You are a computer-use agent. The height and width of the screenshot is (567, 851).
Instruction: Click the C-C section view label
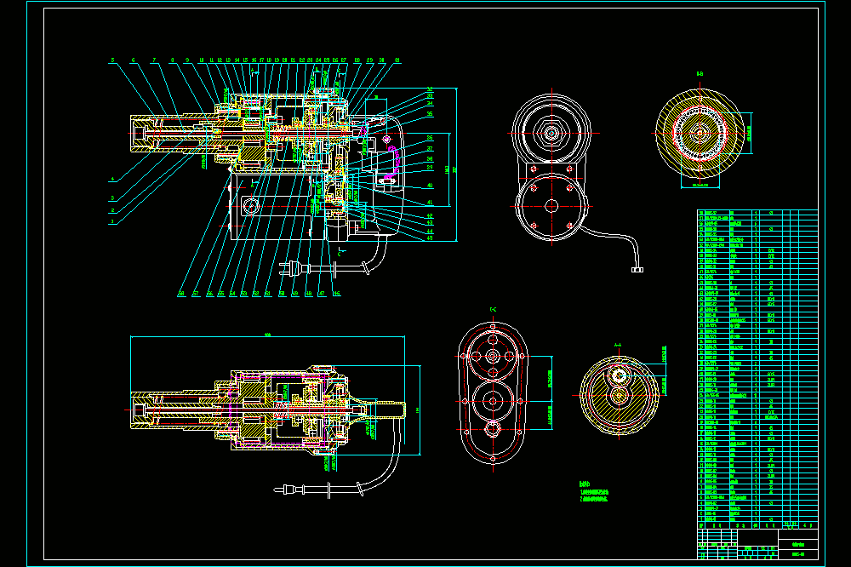pyautogui.click(x=494, y=310)
